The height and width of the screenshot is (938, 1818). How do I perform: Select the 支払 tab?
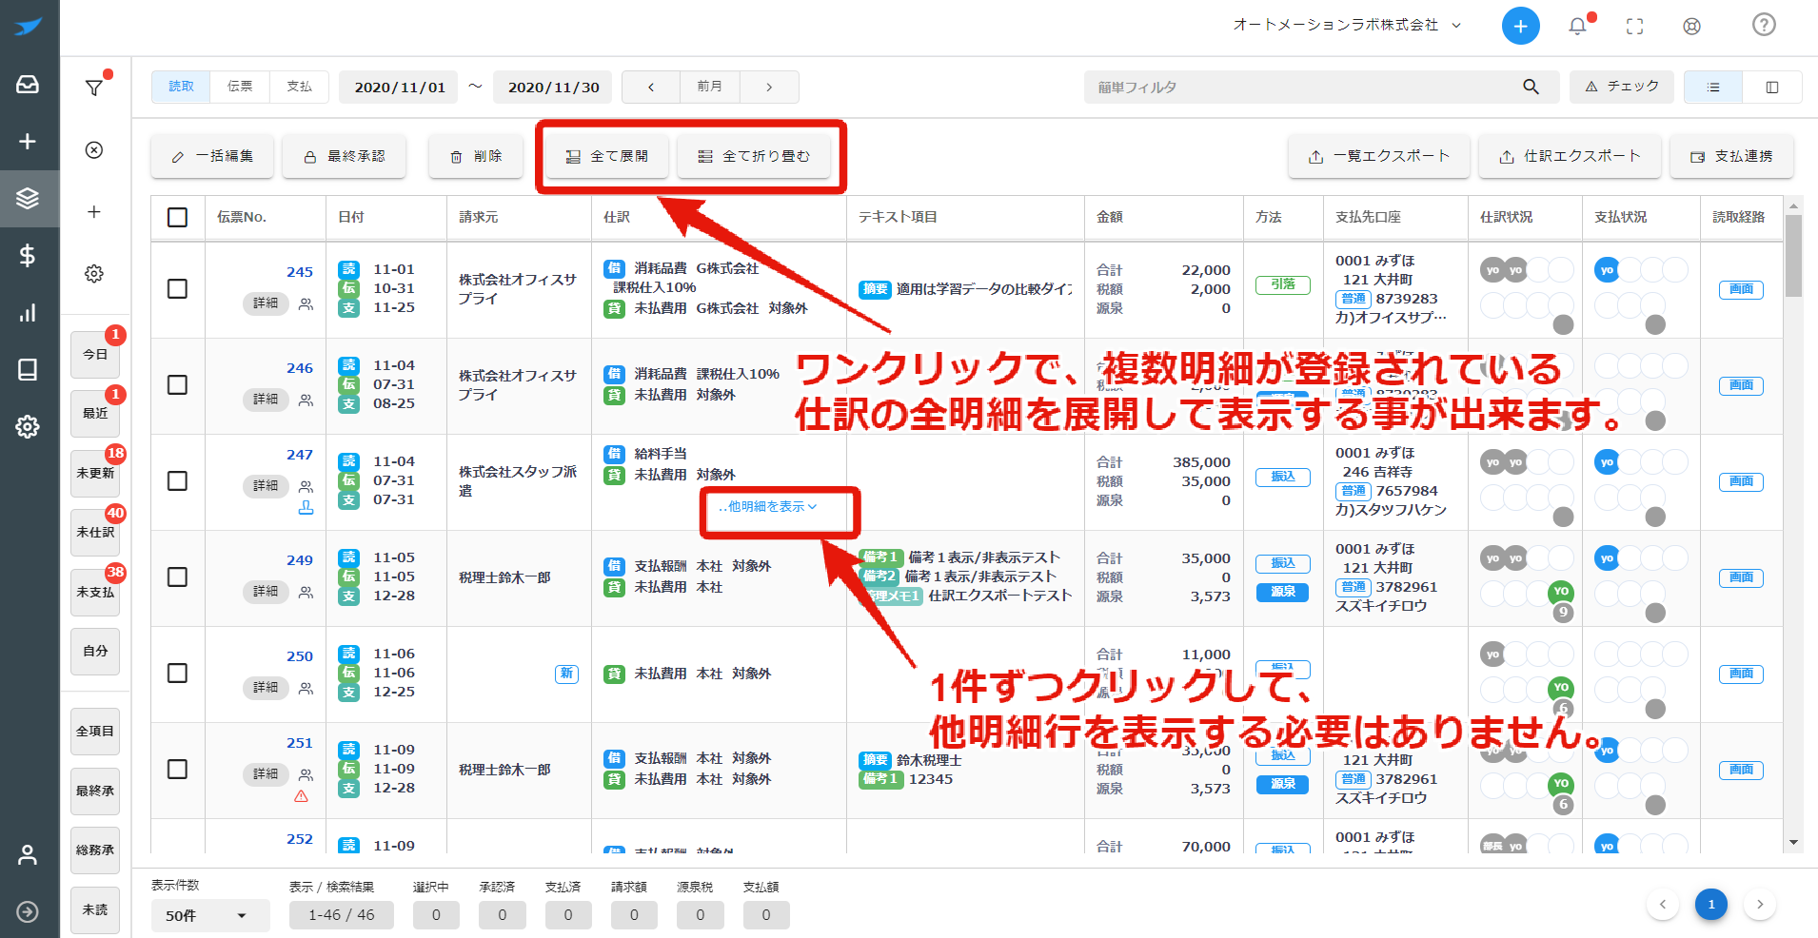299,87
